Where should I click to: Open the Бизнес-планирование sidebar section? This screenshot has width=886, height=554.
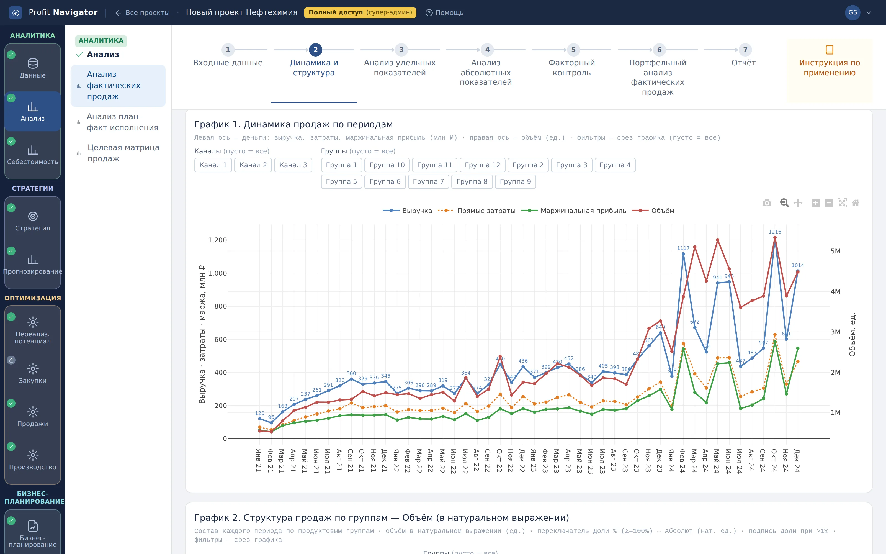33,533
